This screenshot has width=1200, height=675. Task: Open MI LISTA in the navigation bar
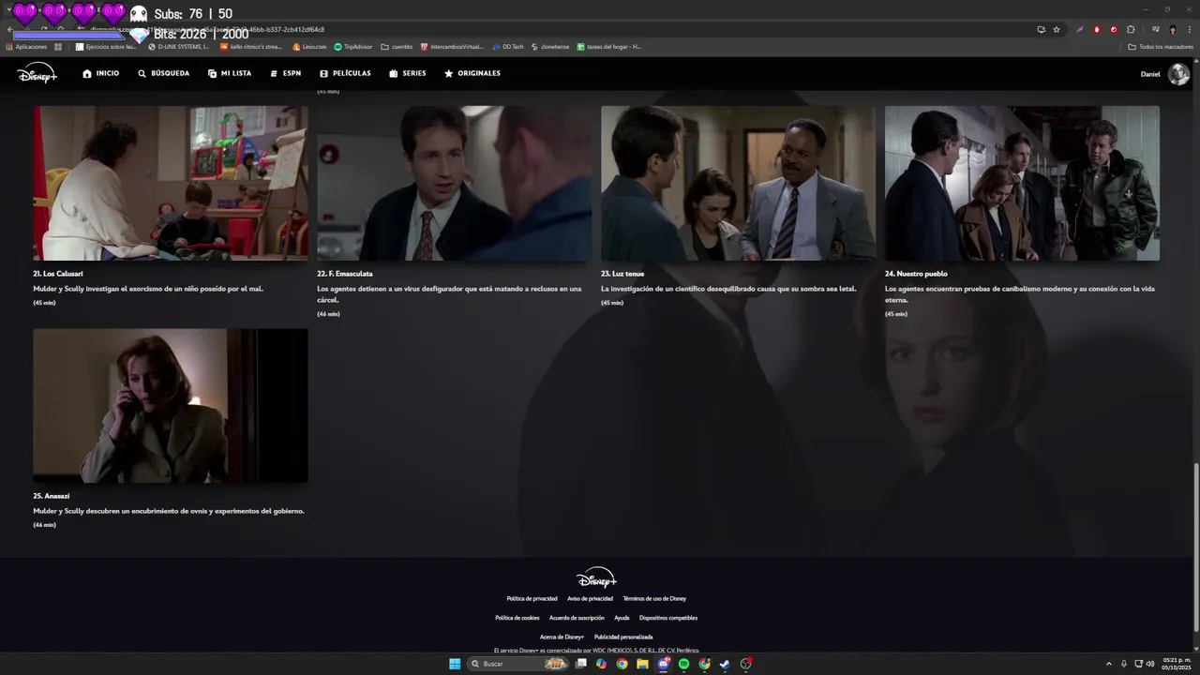(x=230, y=73)
